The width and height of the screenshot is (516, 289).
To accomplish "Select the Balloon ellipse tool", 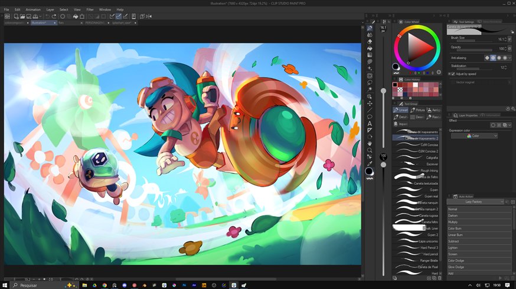I will [x=370, y=117].
